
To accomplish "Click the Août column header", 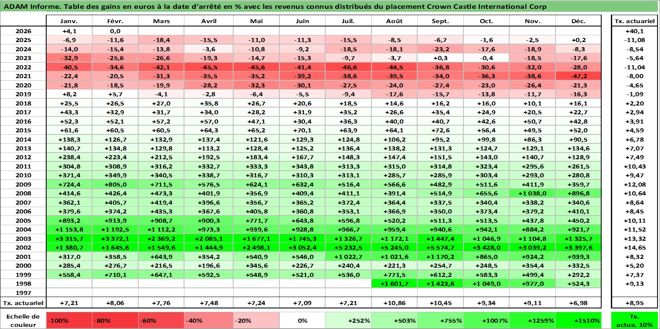I will 394,21.
